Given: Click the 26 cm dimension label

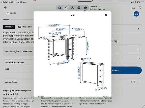Looking at the screenshot, I should (x=55, y=33).
